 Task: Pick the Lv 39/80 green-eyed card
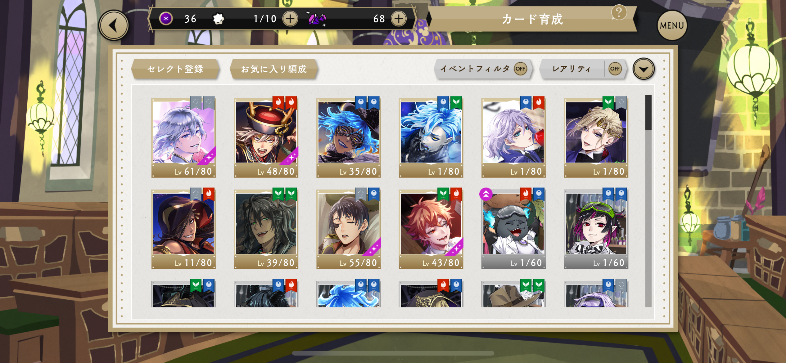tap(266, 229)
